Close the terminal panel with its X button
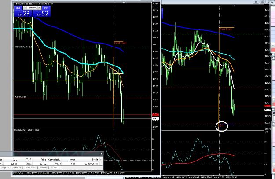 [101, 154]
